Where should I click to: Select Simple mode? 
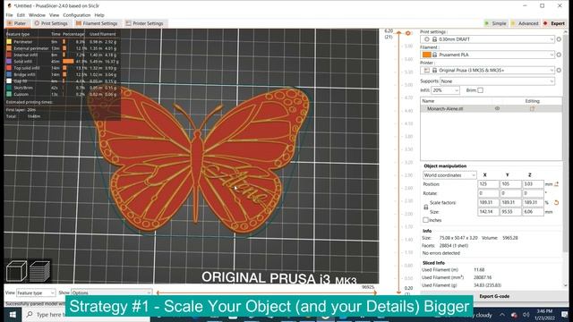click(x=495, y=23)
